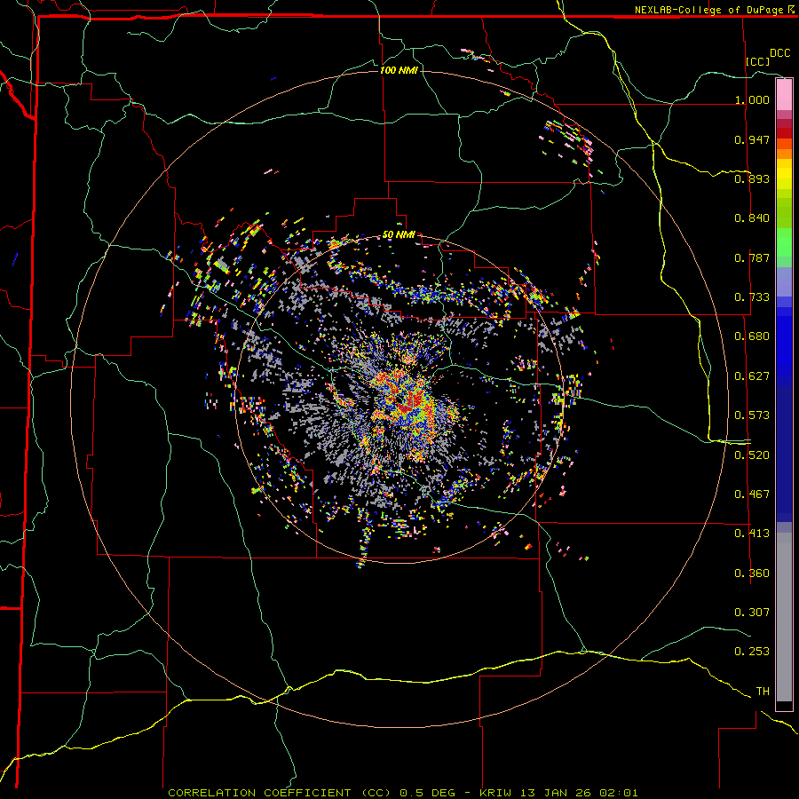Select the 0.573 legend value
This screenshot has width=799, height=799.
[x=752, y=415]
